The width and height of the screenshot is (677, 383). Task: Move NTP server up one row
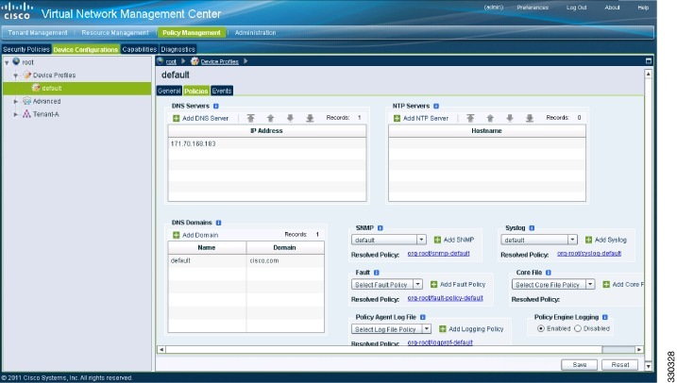[x=490, y=118]
